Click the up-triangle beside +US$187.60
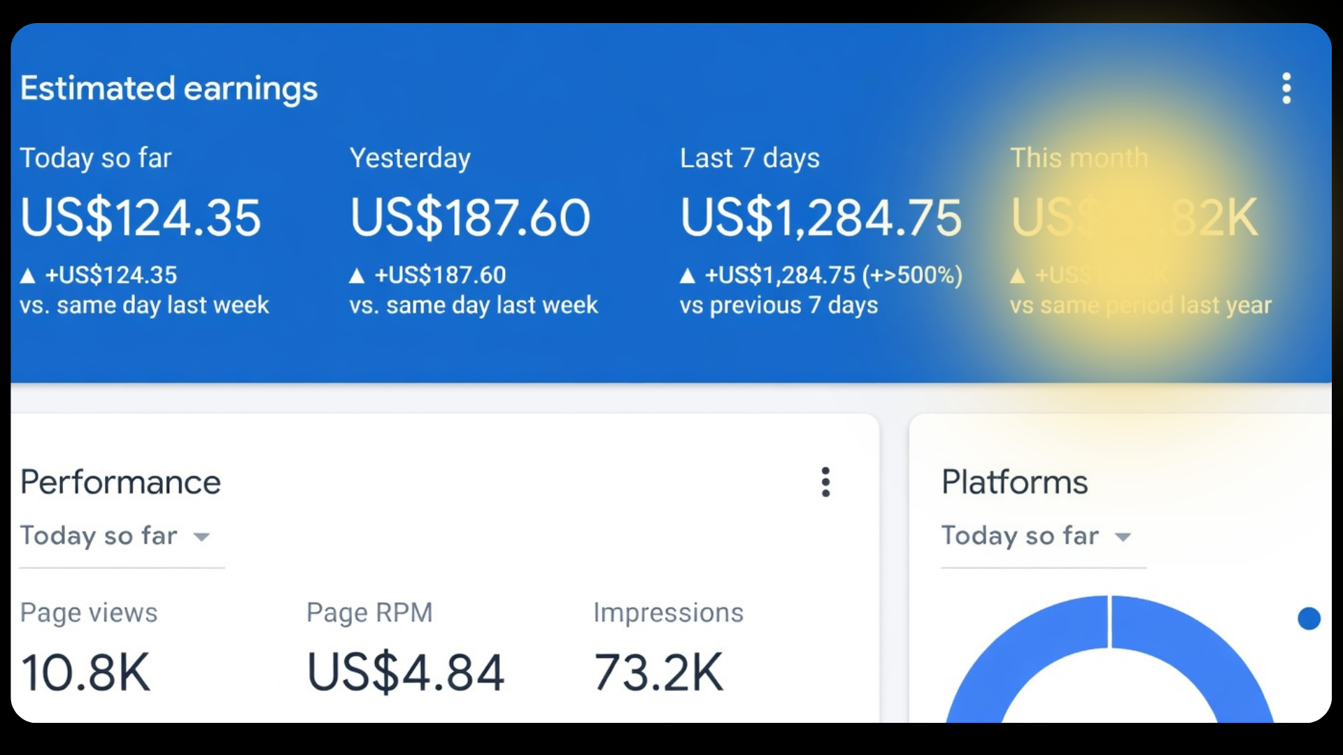 click(x=357, y=276)
